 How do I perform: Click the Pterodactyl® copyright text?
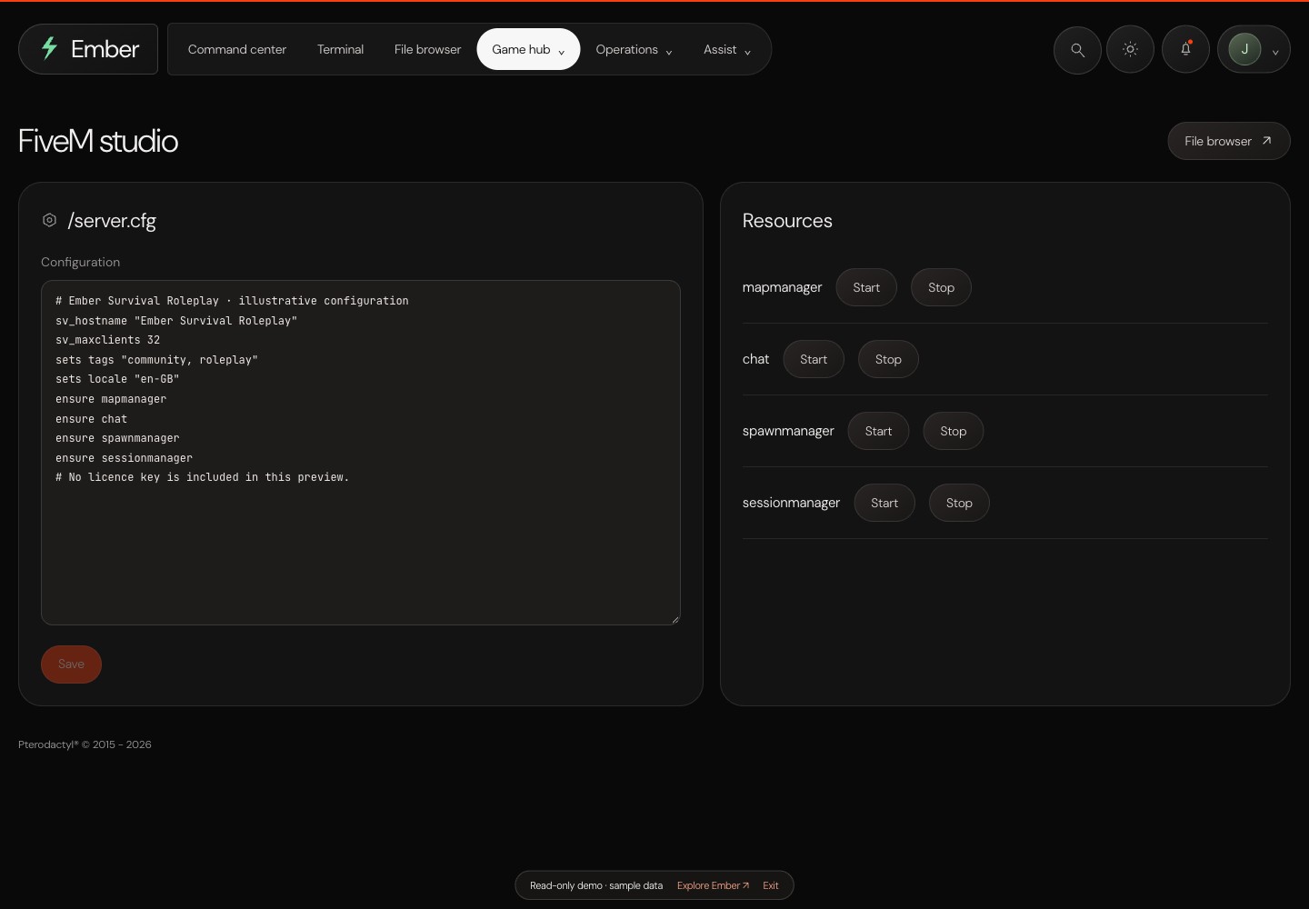point(85,744)
